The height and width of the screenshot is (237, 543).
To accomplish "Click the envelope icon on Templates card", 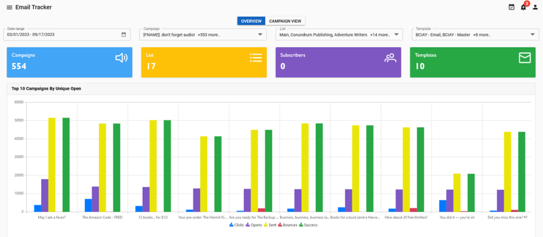I will tap(525, 58).
